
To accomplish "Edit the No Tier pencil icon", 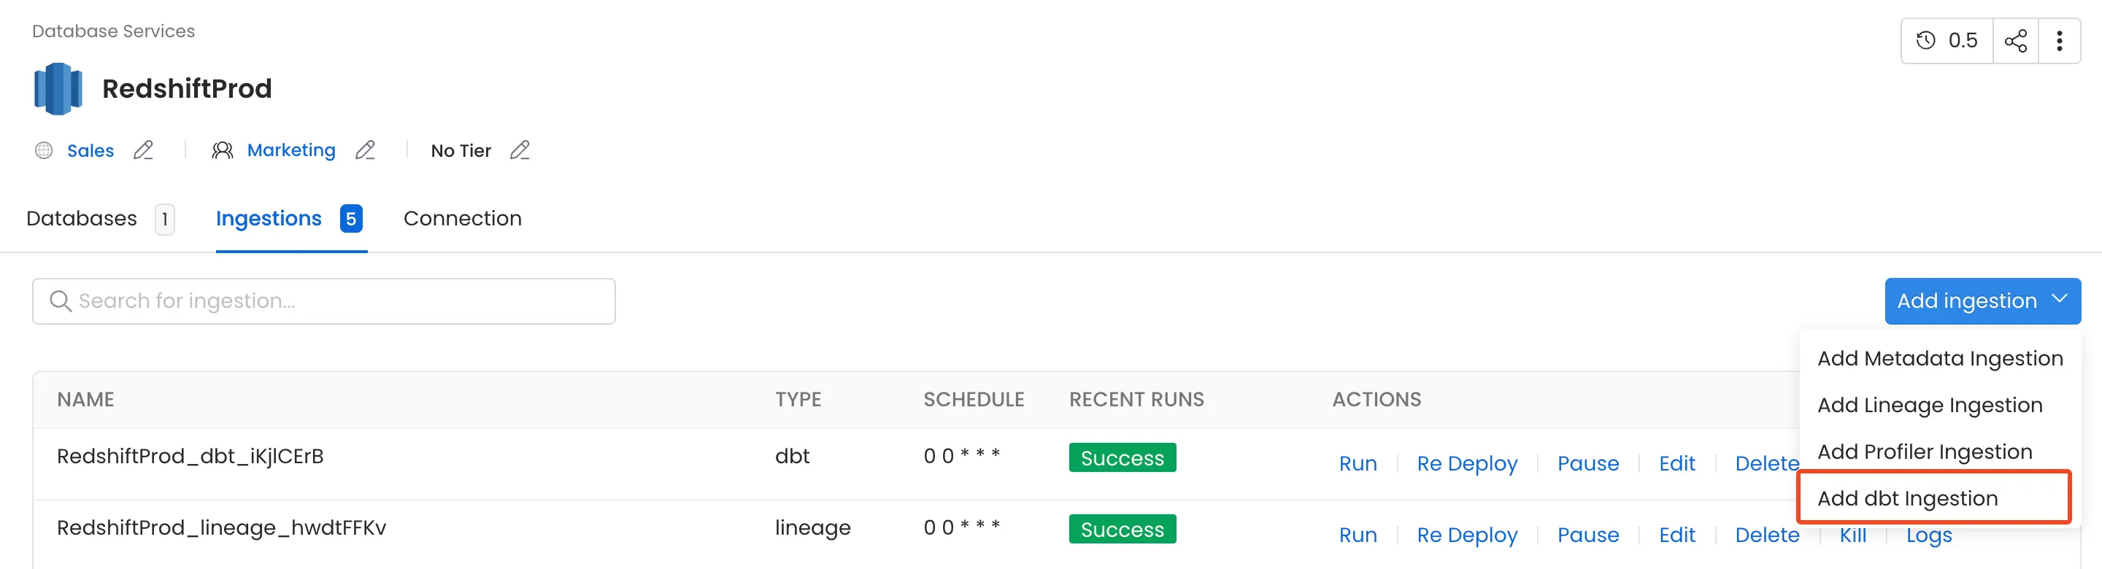I will pos(520,151).
